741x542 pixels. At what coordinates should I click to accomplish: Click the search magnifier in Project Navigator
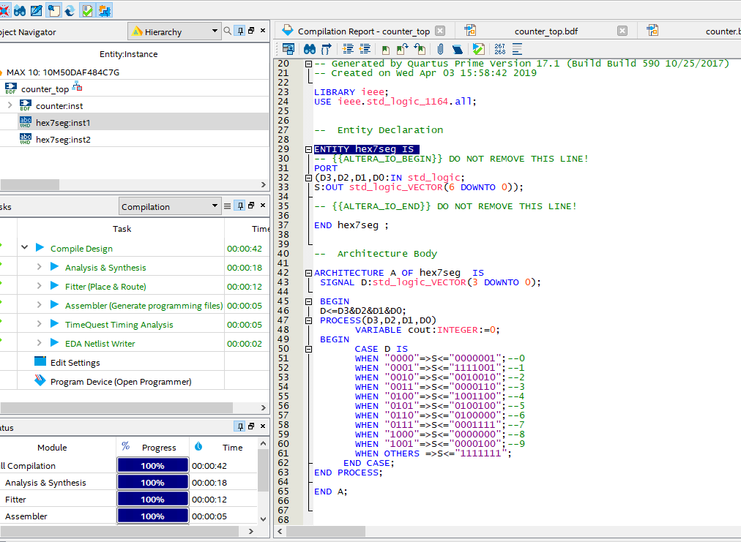click(x=227, y=31)
